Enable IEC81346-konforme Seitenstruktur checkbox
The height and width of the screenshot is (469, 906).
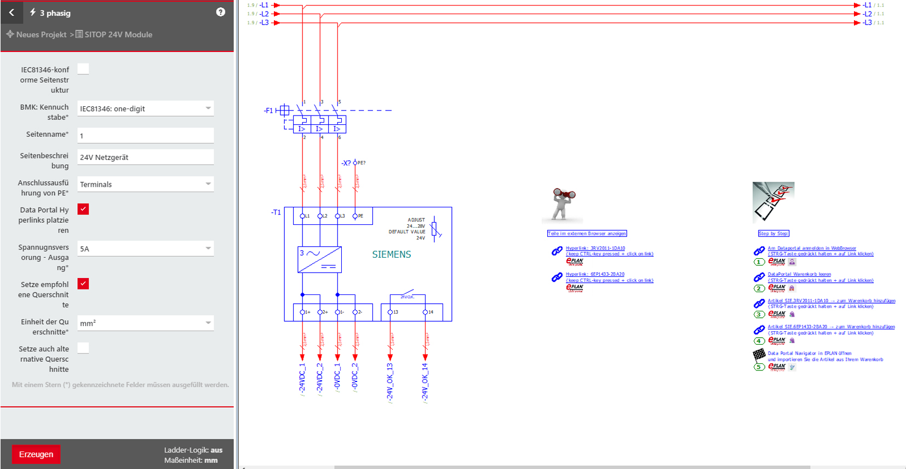pyautogui.click(x=83, y=69)
